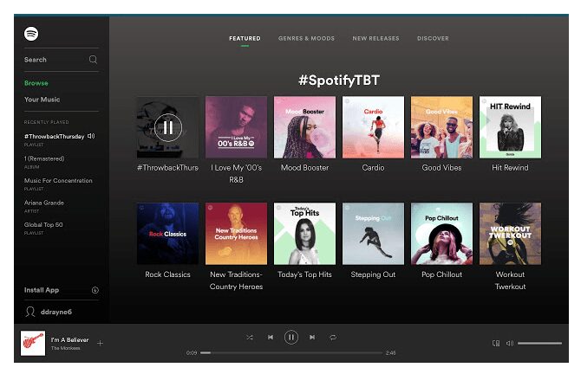Mute with the volume speaker icon

click(x=510, y=344)
